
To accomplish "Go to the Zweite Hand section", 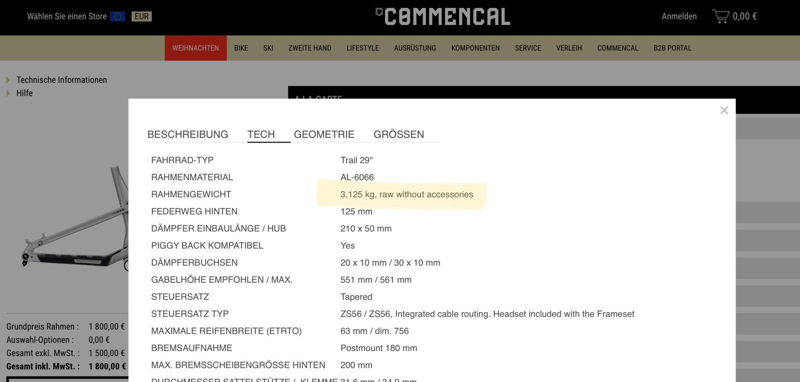I will pyautogui.click(x=309, y=48).
